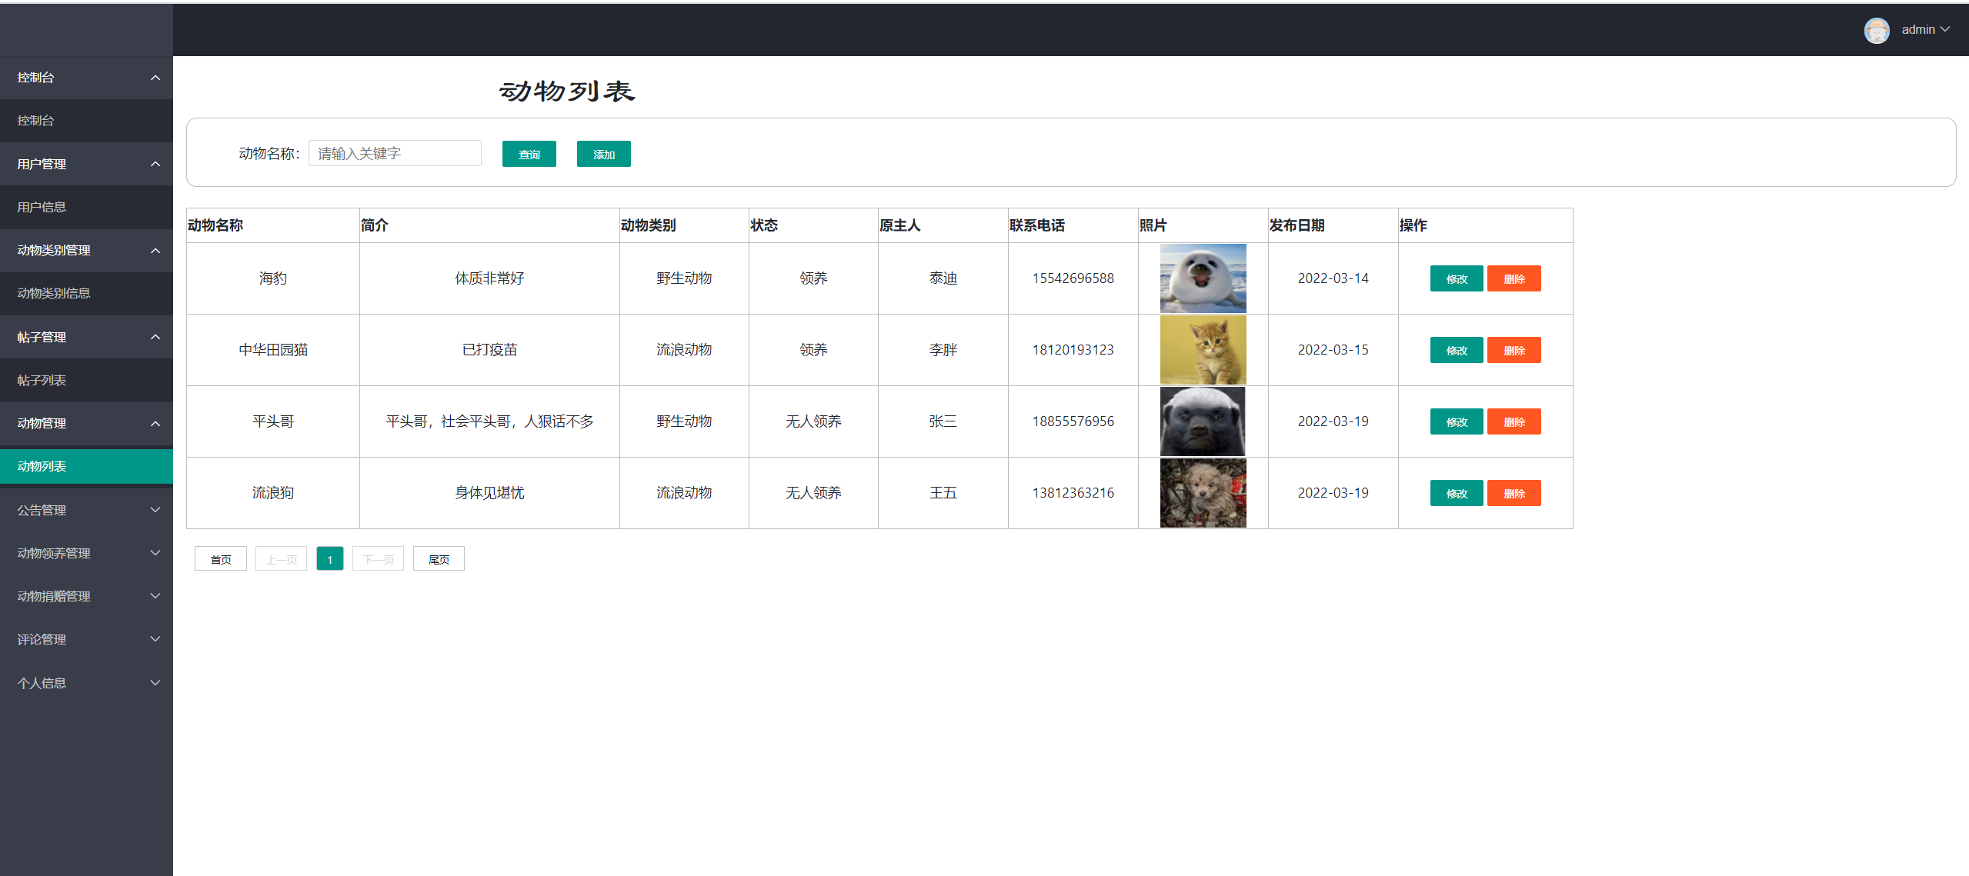Open the 用户信息 menu item
This screenshot has height=876, width=1969.
(x=42, y=207)
